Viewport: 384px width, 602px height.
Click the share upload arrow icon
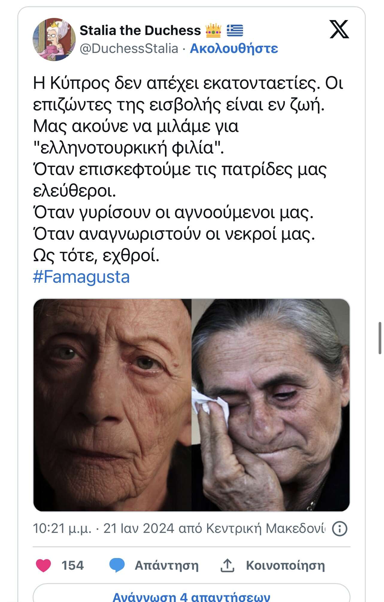[x=227, y=565]
